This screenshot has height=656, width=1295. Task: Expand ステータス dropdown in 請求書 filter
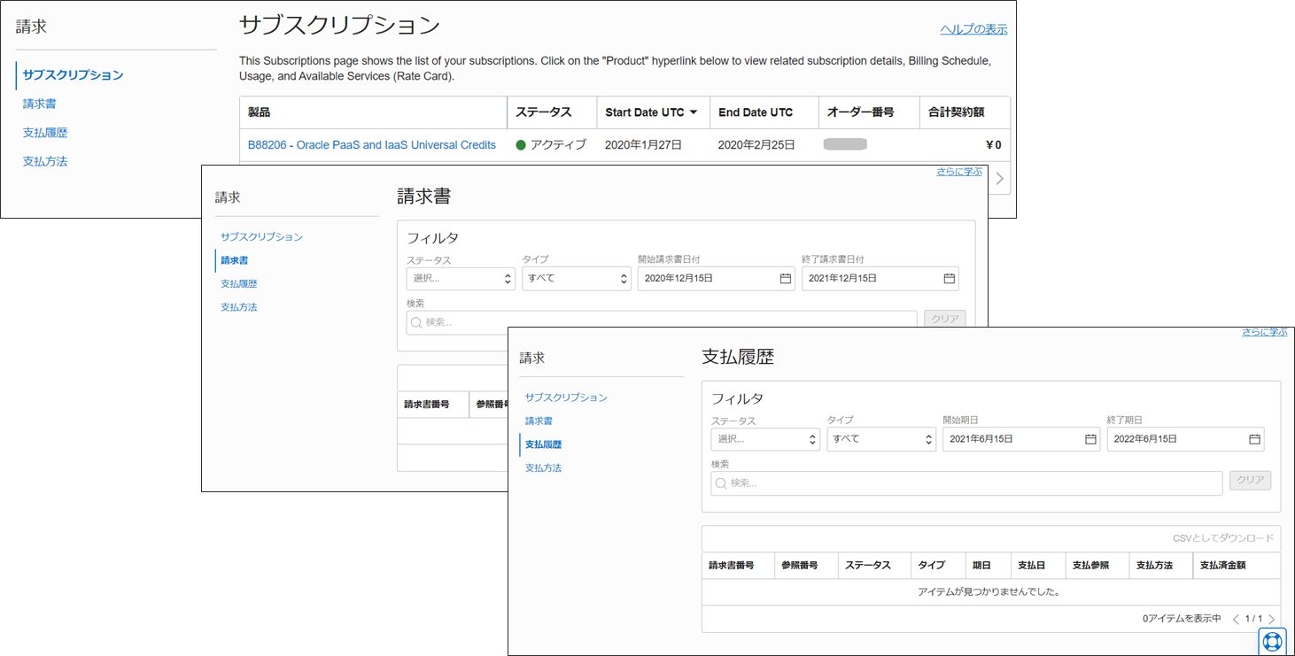point(461,278)
